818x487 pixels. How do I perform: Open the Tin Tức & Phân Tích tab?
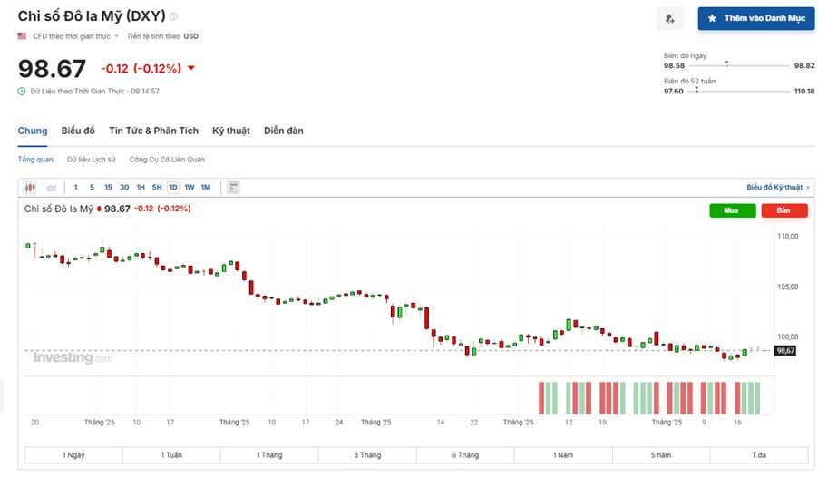click(x=153, y=131)
